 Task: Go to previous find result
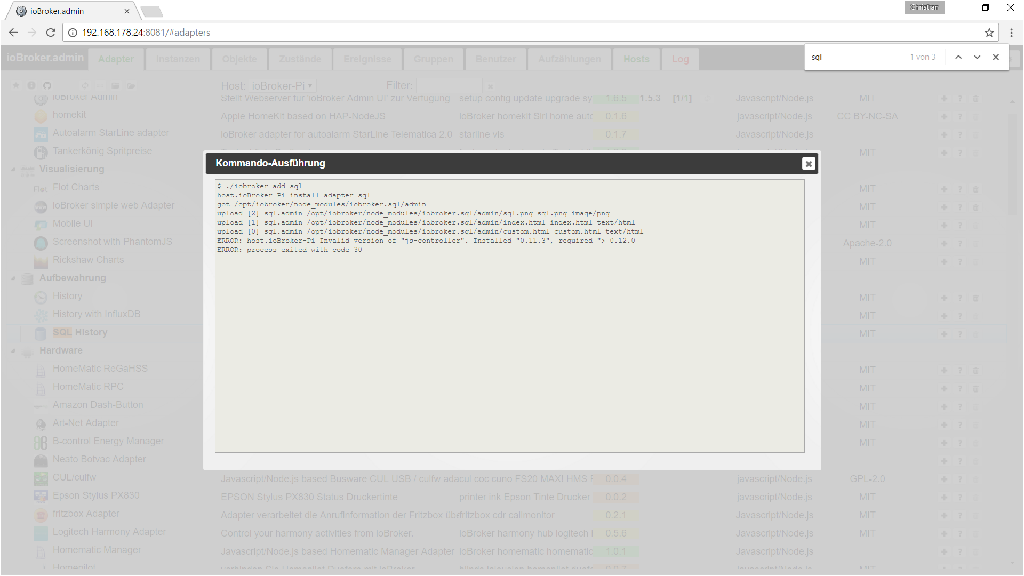click(x=958, y=57)
